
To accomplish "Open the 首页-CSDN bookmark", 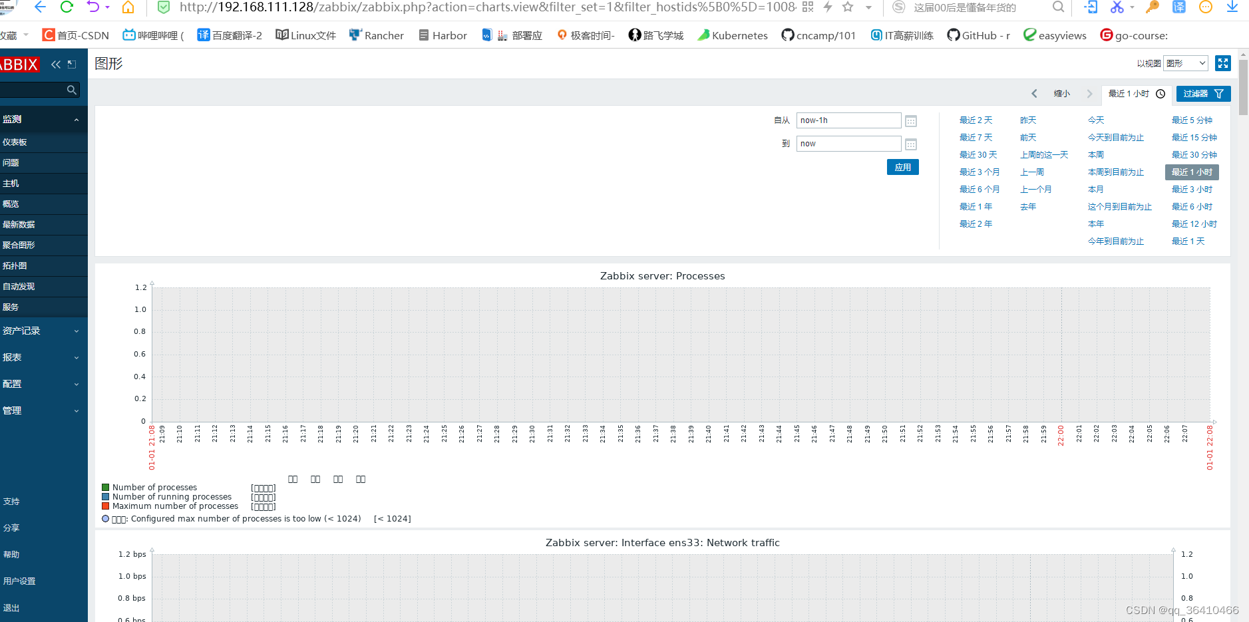I will coord(76,35).
